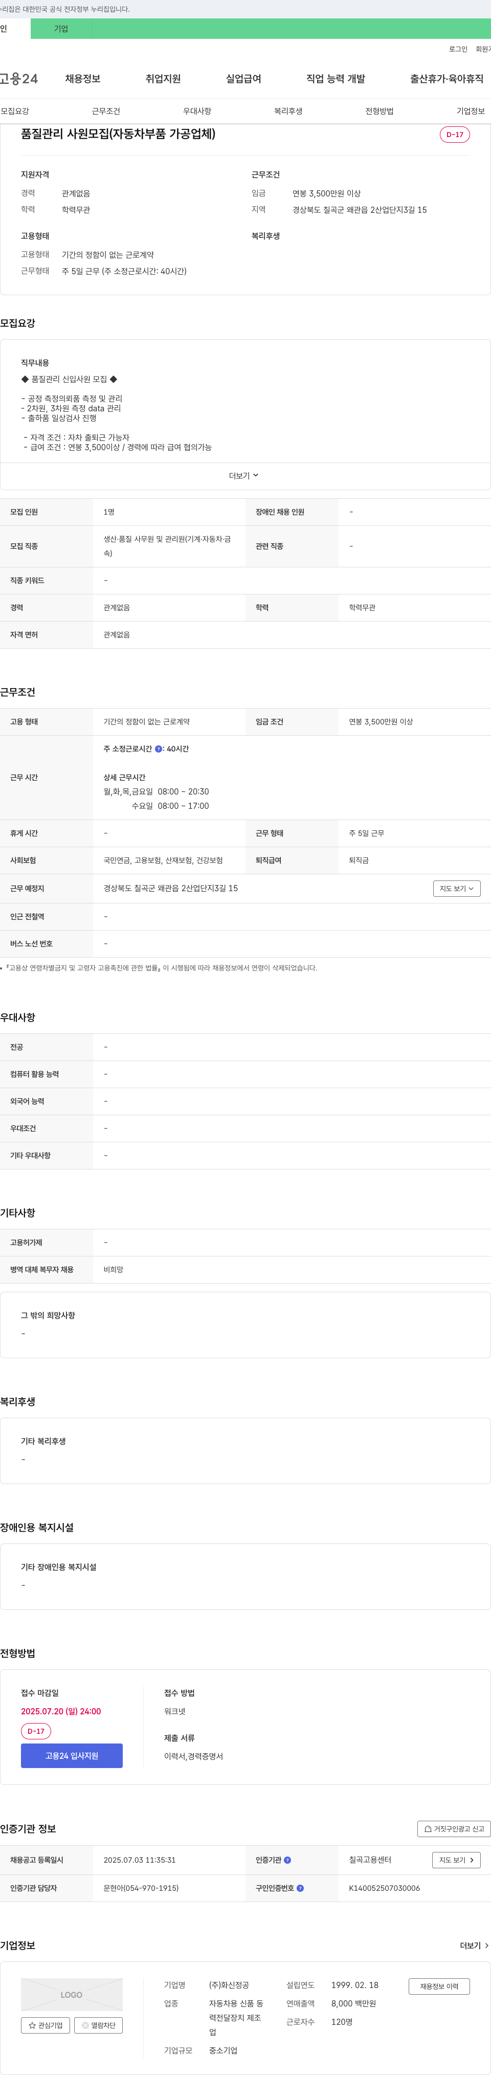Click the 모집 인원 value 1명
This screenshot has width=491, height=2075.
tap(108, 512)
